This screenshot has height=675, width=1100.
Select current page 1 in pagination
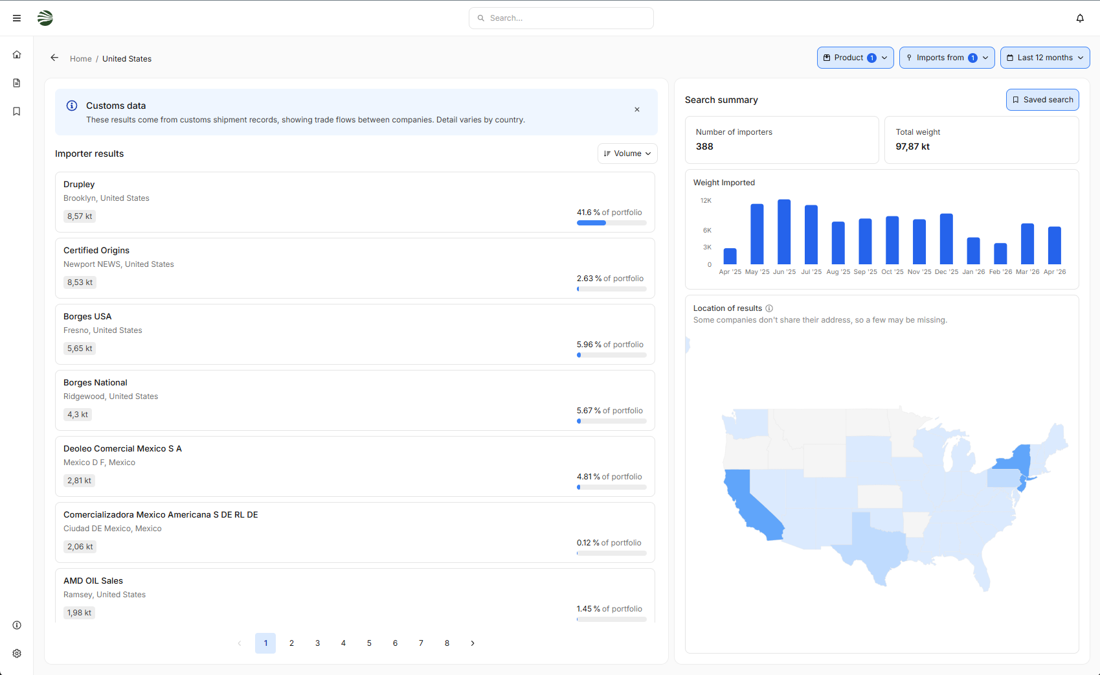tap(265, 643)
